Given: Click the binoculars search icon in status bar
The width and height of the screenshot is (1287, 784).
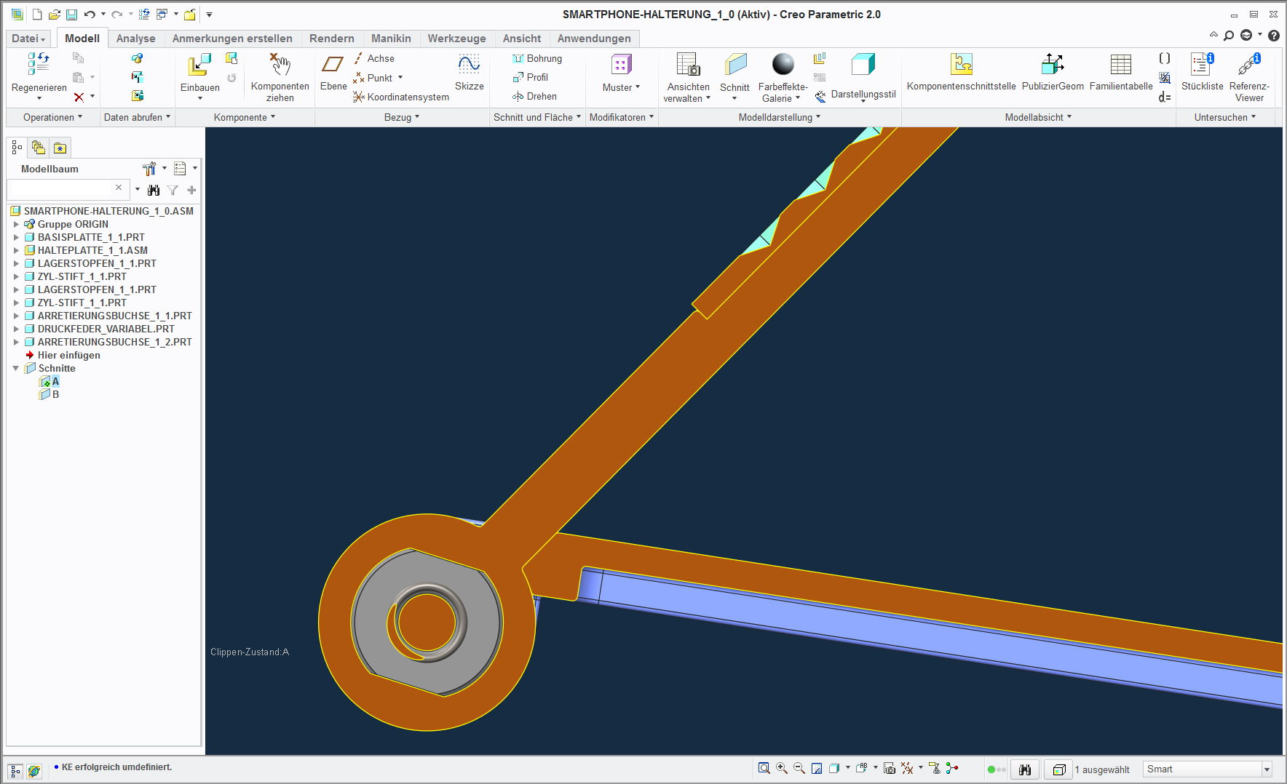Looking at the screenshot, I should pos(1025,769).
